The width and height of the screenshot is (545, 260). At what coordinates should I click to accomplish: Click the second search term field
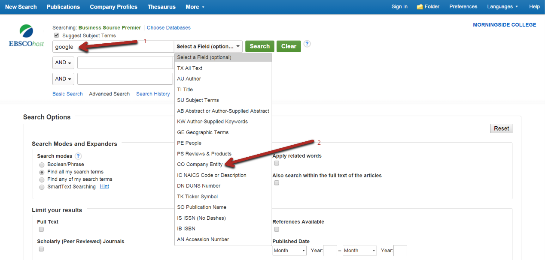tap(125, 63)
